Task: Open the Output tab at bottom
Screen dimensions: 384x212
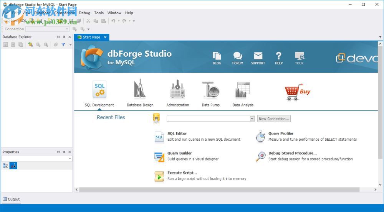Action: tap(11, 199)
